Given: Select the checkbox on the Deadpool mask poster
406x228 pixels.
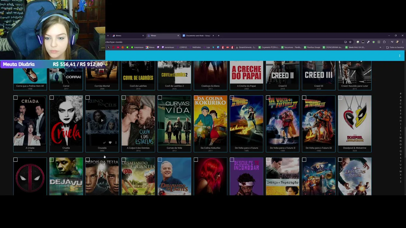Looking at the screenshot, I should (x=16, y=160).
